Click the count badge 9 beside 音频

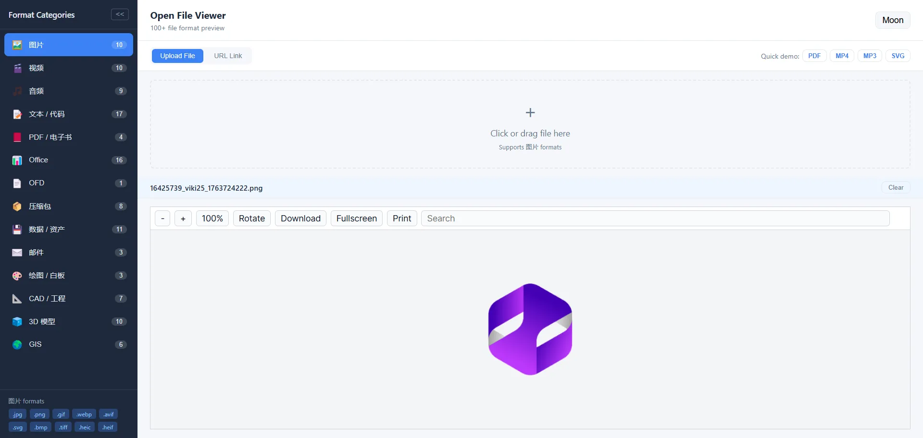coord(121,91)
